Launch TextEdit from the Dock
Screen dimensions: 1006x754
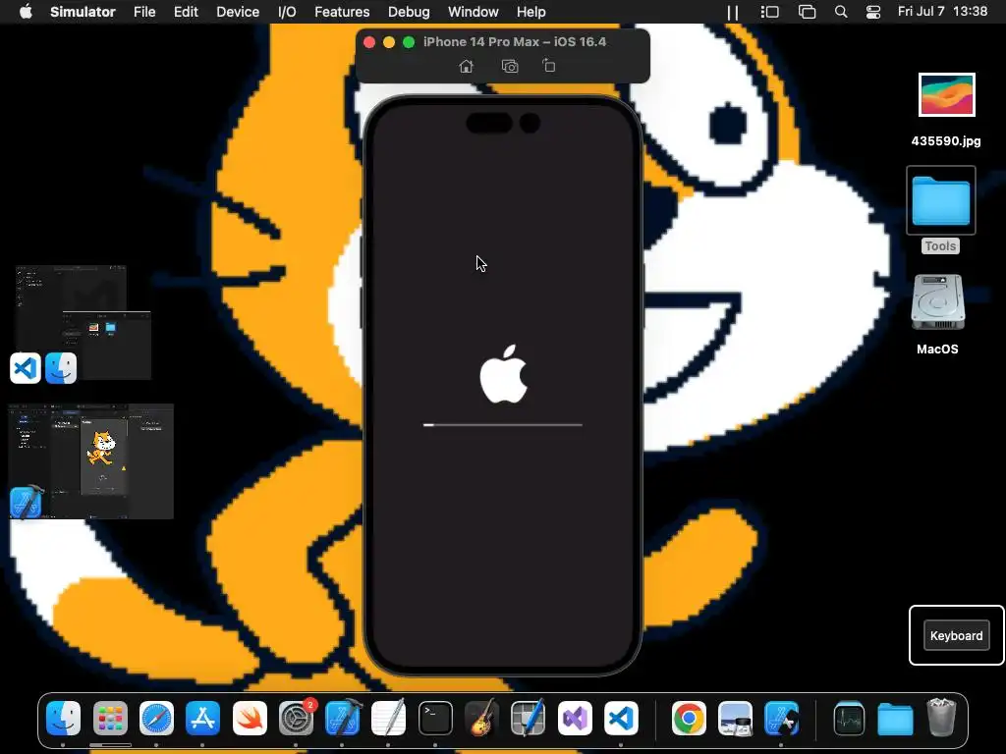point(389,718)
